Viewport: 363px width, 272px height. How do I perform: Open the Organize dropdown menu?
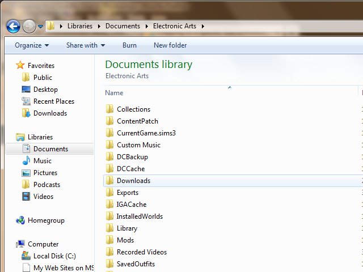32,45
